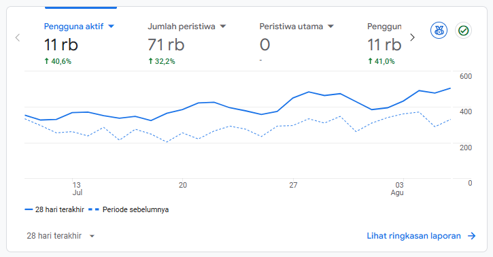Viewport: 493px width, 257px height.
Task: Open Jumlah peristiwa metric dropdown arrow
Action: [223, 27]
